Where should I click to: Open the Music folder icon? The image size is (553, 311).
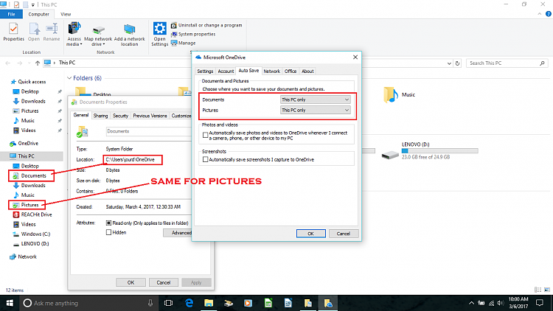pyautogui.click(x=391, y=95)
